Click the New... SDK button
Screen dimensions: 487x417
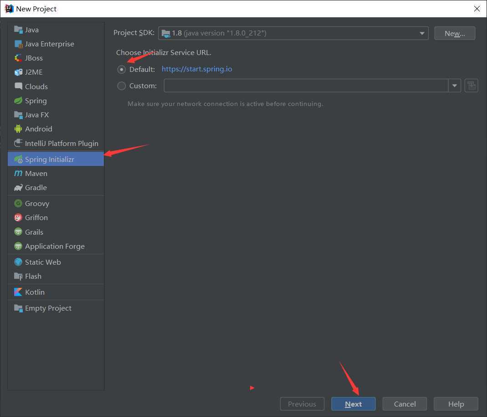pyautogui.click(x=455, y=33)
